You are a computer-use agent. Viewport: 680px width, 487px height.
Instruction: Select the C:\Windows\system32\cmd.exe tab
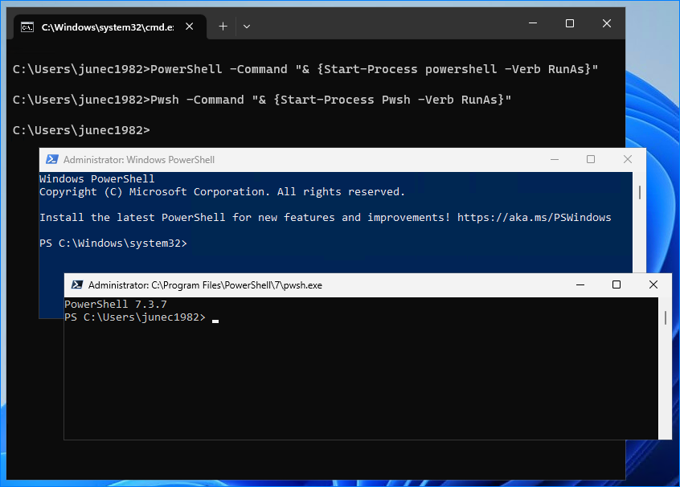coord(110,27)
